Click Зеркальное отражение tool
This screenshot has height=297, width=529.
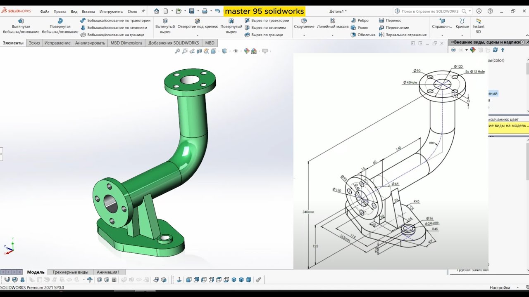[403, 35]
